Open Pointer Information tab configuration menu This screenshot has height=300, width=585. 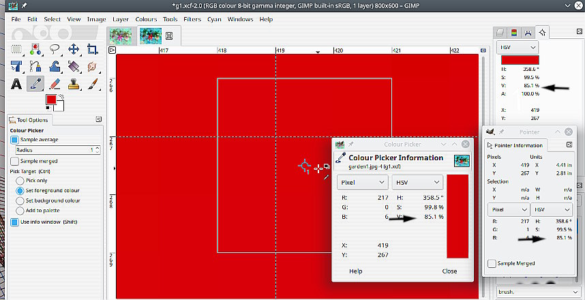tap(569, 145)
